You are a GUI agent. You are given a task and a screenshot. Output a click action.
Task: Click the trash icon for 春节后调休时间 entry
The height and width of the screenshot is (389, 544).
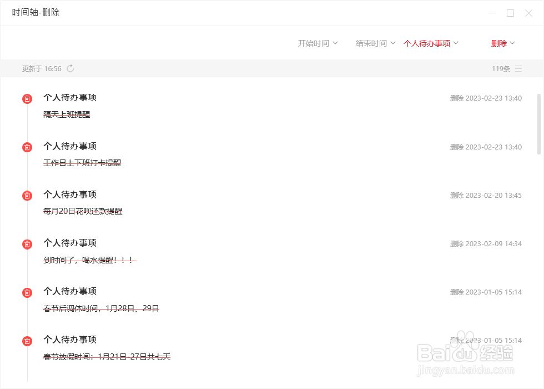27,292
